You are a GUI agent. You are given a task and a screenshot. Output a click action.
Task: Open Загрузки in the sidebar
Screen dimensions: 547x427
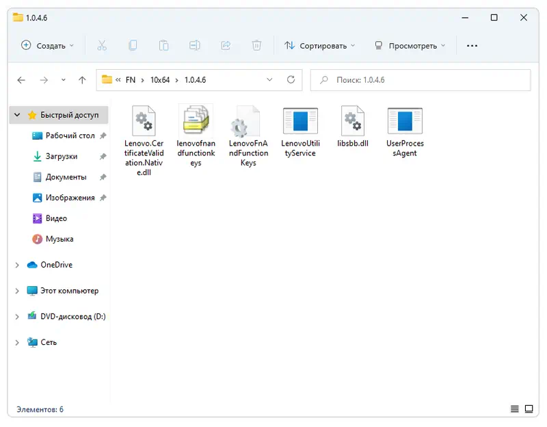click(x=61, y=157)
